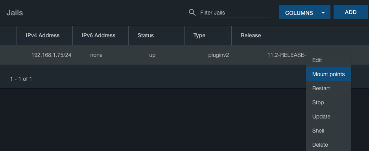Select the jail row with 192.168.1.75/24
Viewport: 369px width, 151px height.
tap(153, 55)
